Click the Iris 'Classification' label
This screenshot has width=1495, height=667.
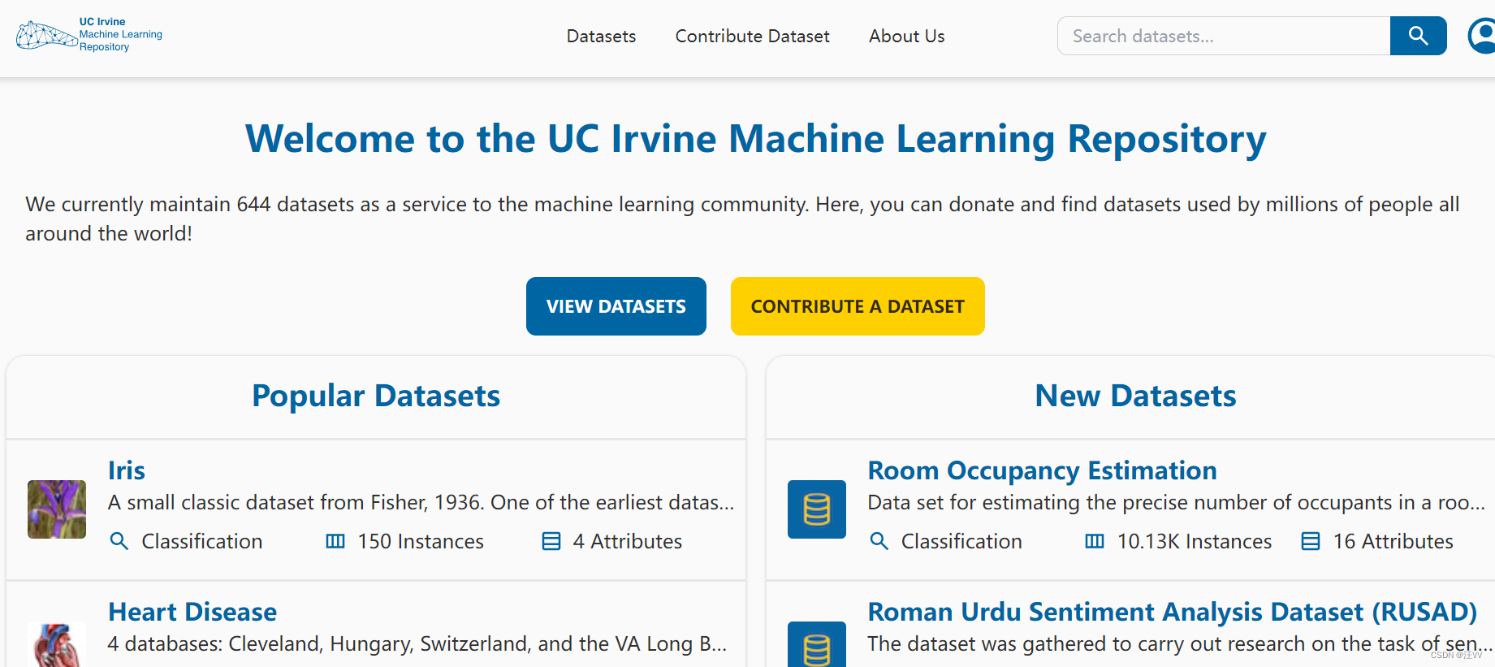click(x=202, y=541)
